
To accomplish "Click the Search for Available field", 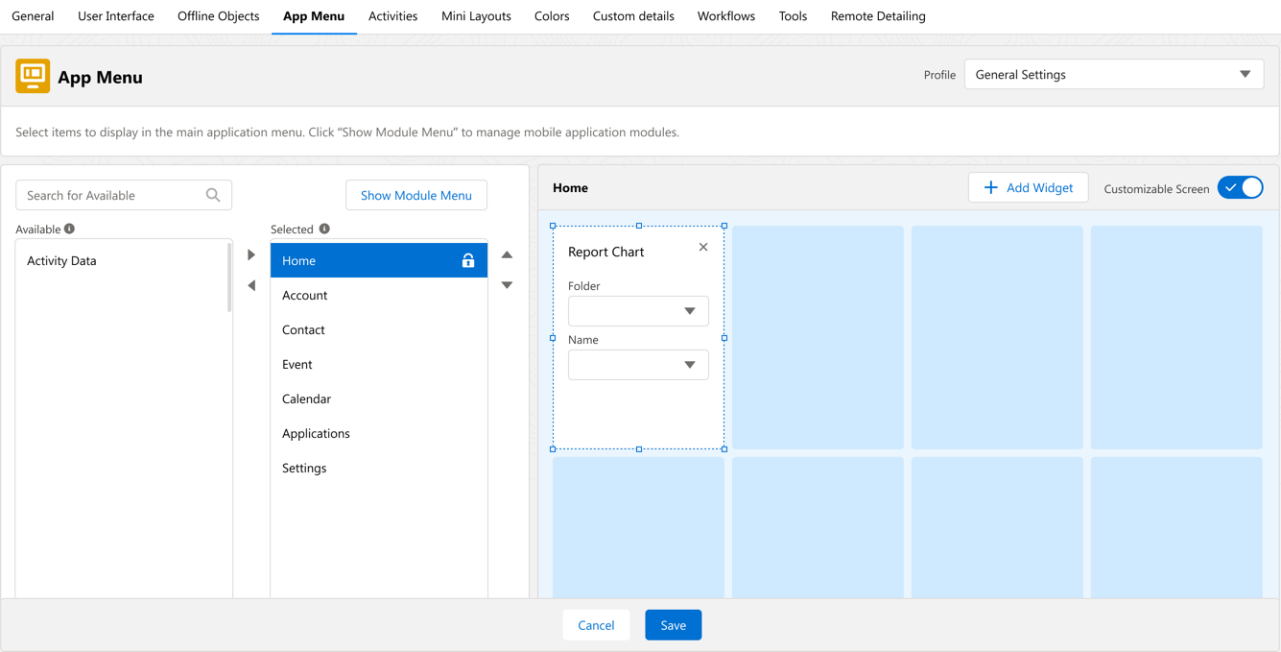I will pos(113,195).
